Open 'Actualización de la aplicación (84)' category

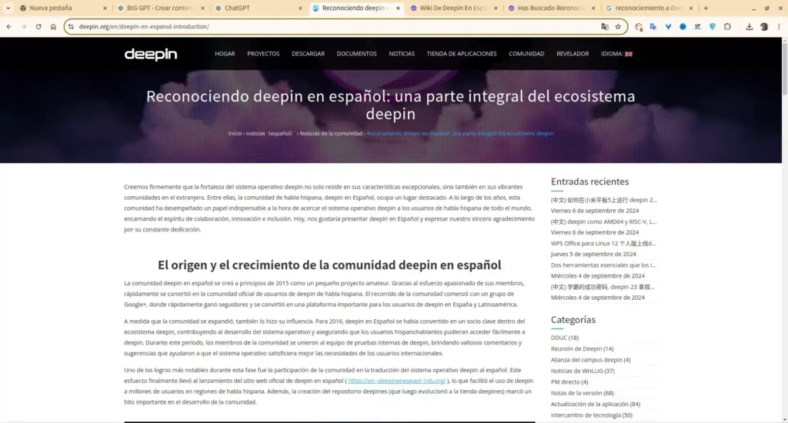[596, 404]
